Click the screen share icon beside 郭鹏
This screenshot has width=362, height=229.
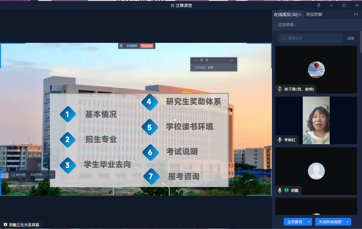pos(286,190)
